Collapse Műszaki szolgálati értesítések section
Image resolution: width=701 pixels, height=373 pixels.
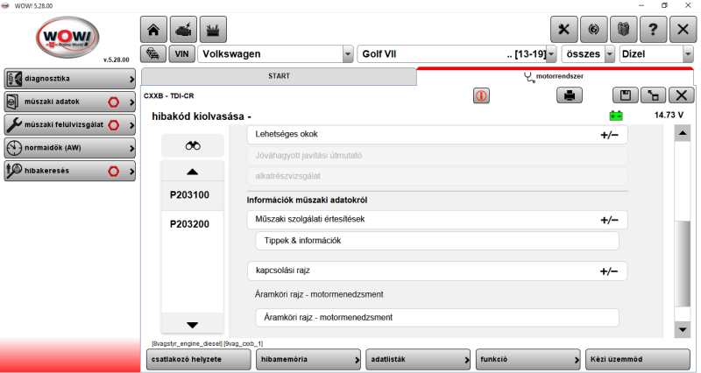437,220
